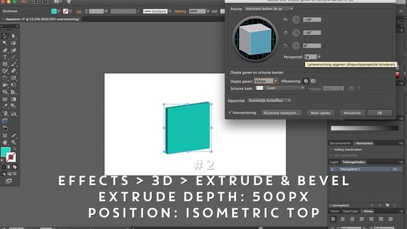Toggle the Voorvertoning preview checkbox
Image resolution: width=407 pixels, height=229 pixels.
point(230,113)
